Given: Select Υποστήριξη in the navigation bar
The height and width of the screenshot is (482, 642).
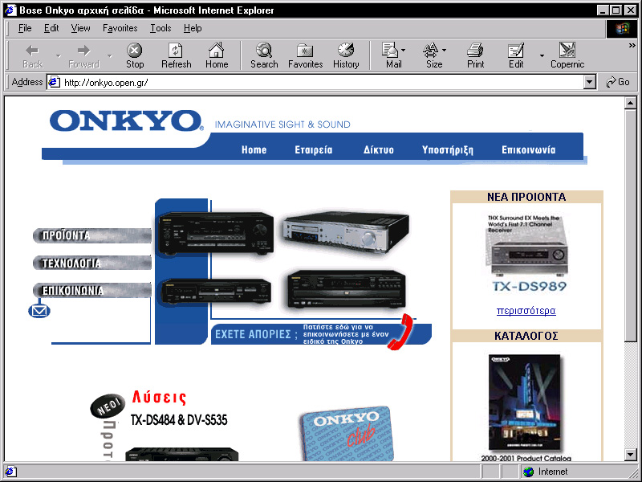Looking at the screenshot, I should [448, 150].
